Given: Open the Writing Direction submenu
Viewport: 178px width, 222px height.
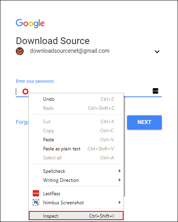Looking at the screenshot, I should [76, 180].
